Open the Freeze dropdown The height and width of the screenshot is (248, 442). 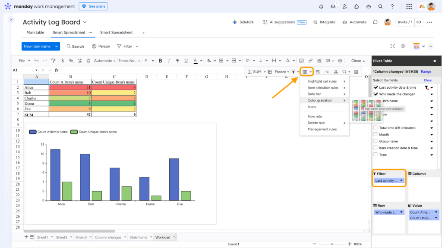tap(282, 72)
